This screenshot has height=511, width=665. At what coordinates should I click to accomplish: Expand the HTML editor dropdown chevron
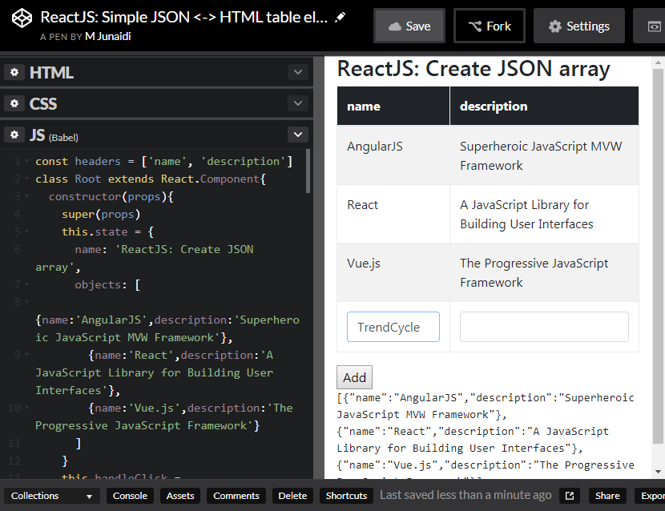pyautogui.click(x=298, y=72)
